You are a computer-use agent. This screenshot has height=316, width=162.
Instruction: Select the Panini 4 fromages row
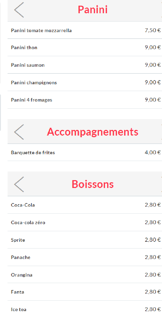pos(85,100)
